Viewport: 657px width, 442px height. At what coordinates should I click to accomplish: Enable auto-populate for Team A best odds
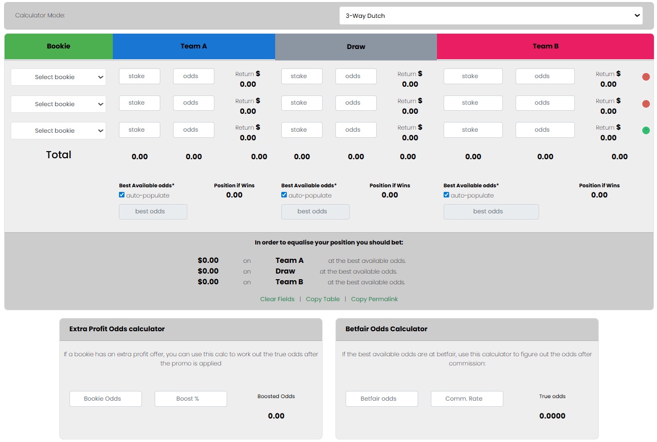click(121, 194)
